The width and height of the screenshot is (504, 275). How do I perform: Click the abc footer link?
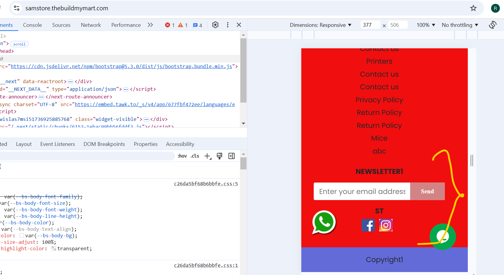click(x=379, y=151)
